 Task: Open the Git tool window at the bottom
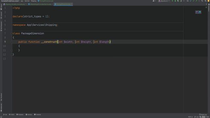(5, 114)
